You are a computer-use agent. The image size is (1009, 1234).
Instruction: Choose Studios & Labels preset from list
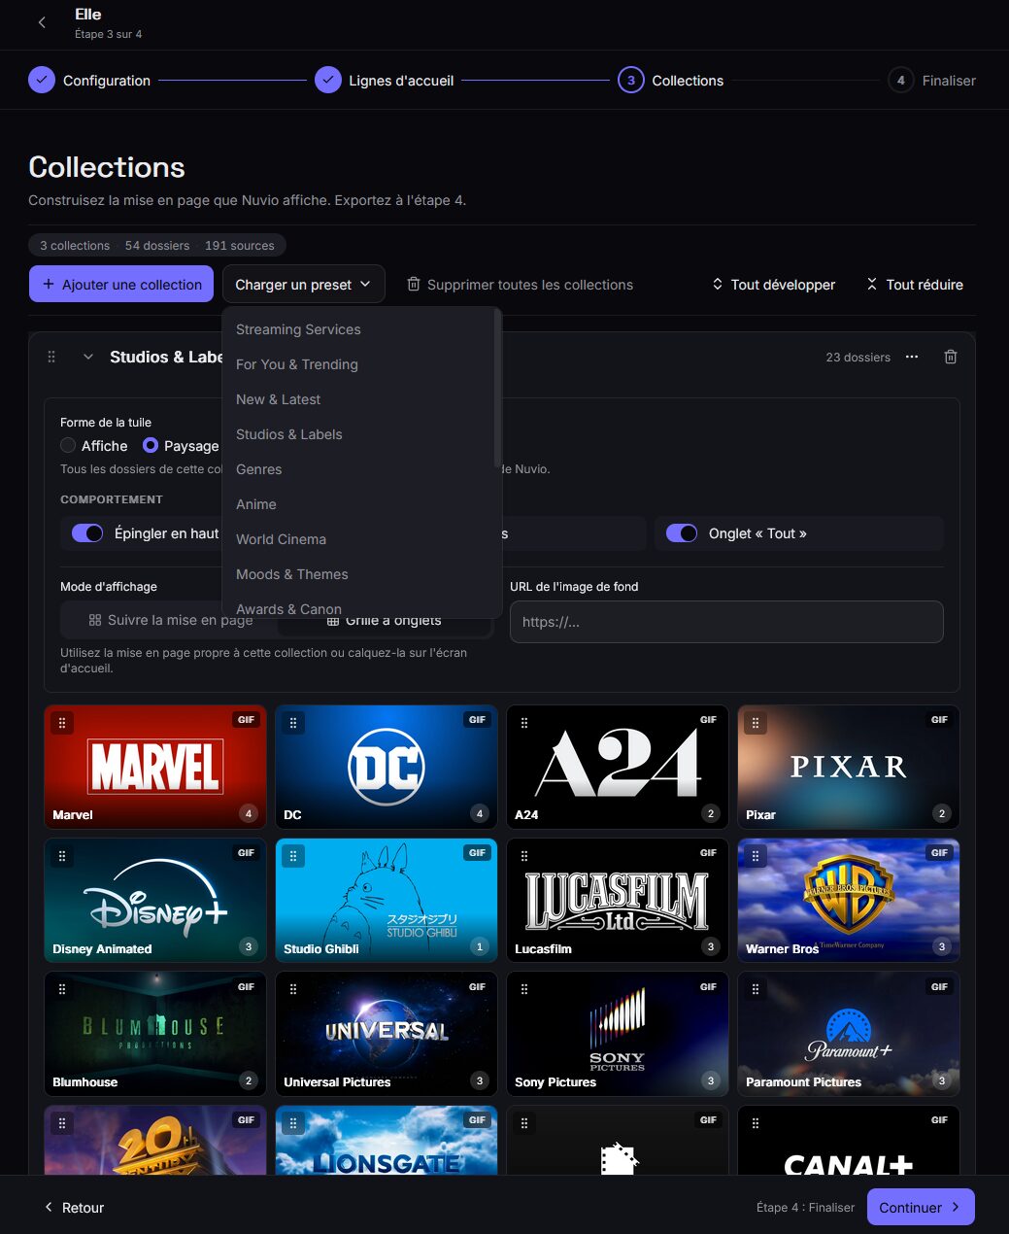pos(359,434)
